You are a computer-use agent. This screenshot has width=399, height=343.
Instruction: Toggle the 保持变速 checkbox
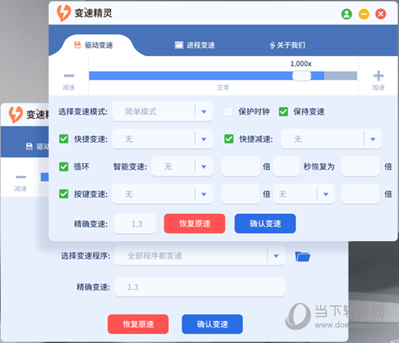[283, 112]
